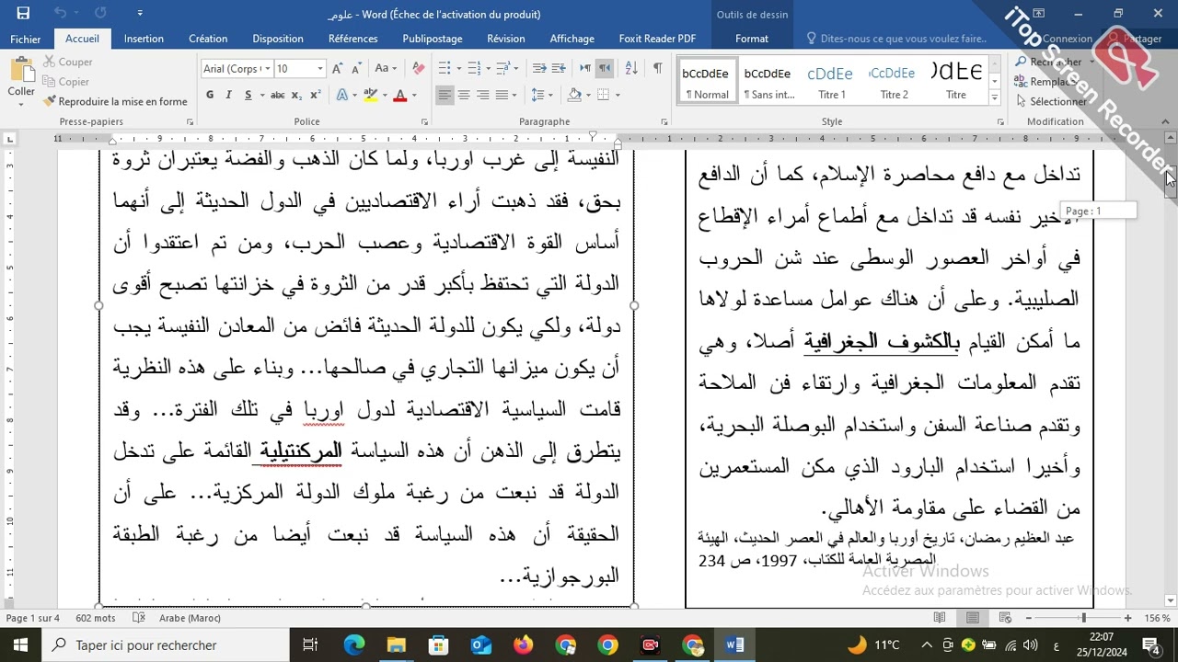Open line spacing dropdown
This screenshot has height=662, width=1178.
(542, 95)
